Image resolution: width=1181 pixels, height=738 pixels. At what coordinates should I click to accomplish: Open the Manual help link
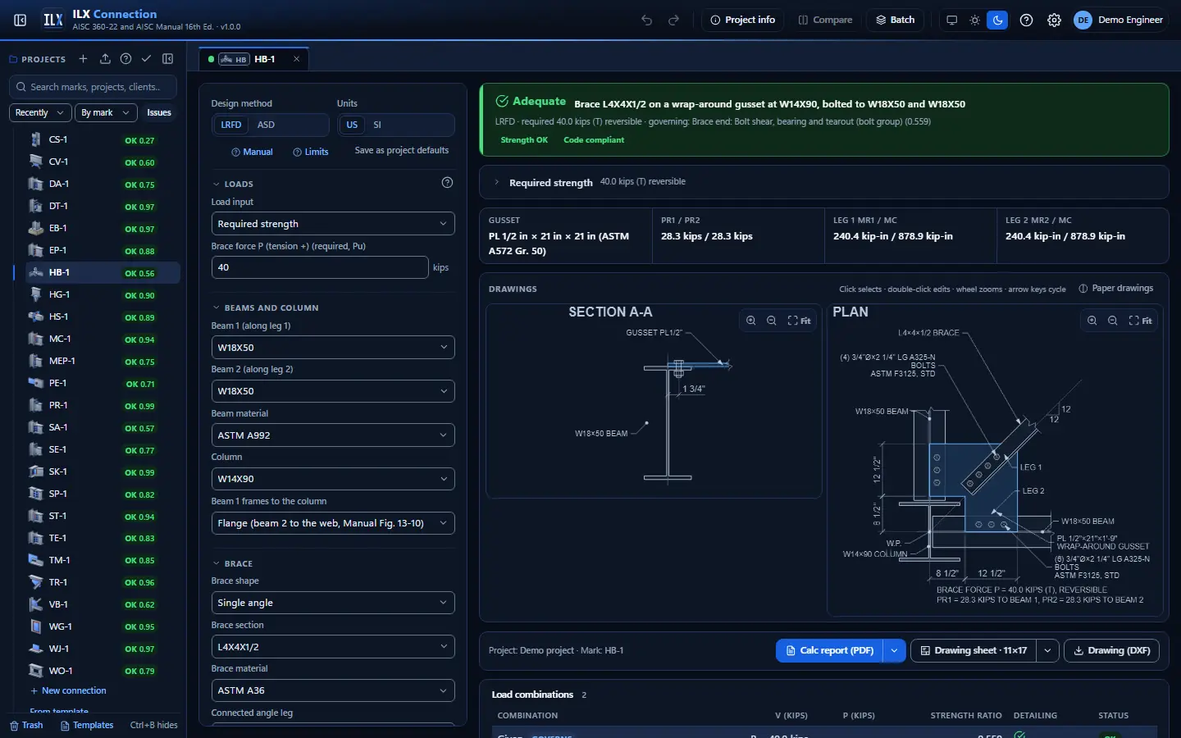pos(253,152)
